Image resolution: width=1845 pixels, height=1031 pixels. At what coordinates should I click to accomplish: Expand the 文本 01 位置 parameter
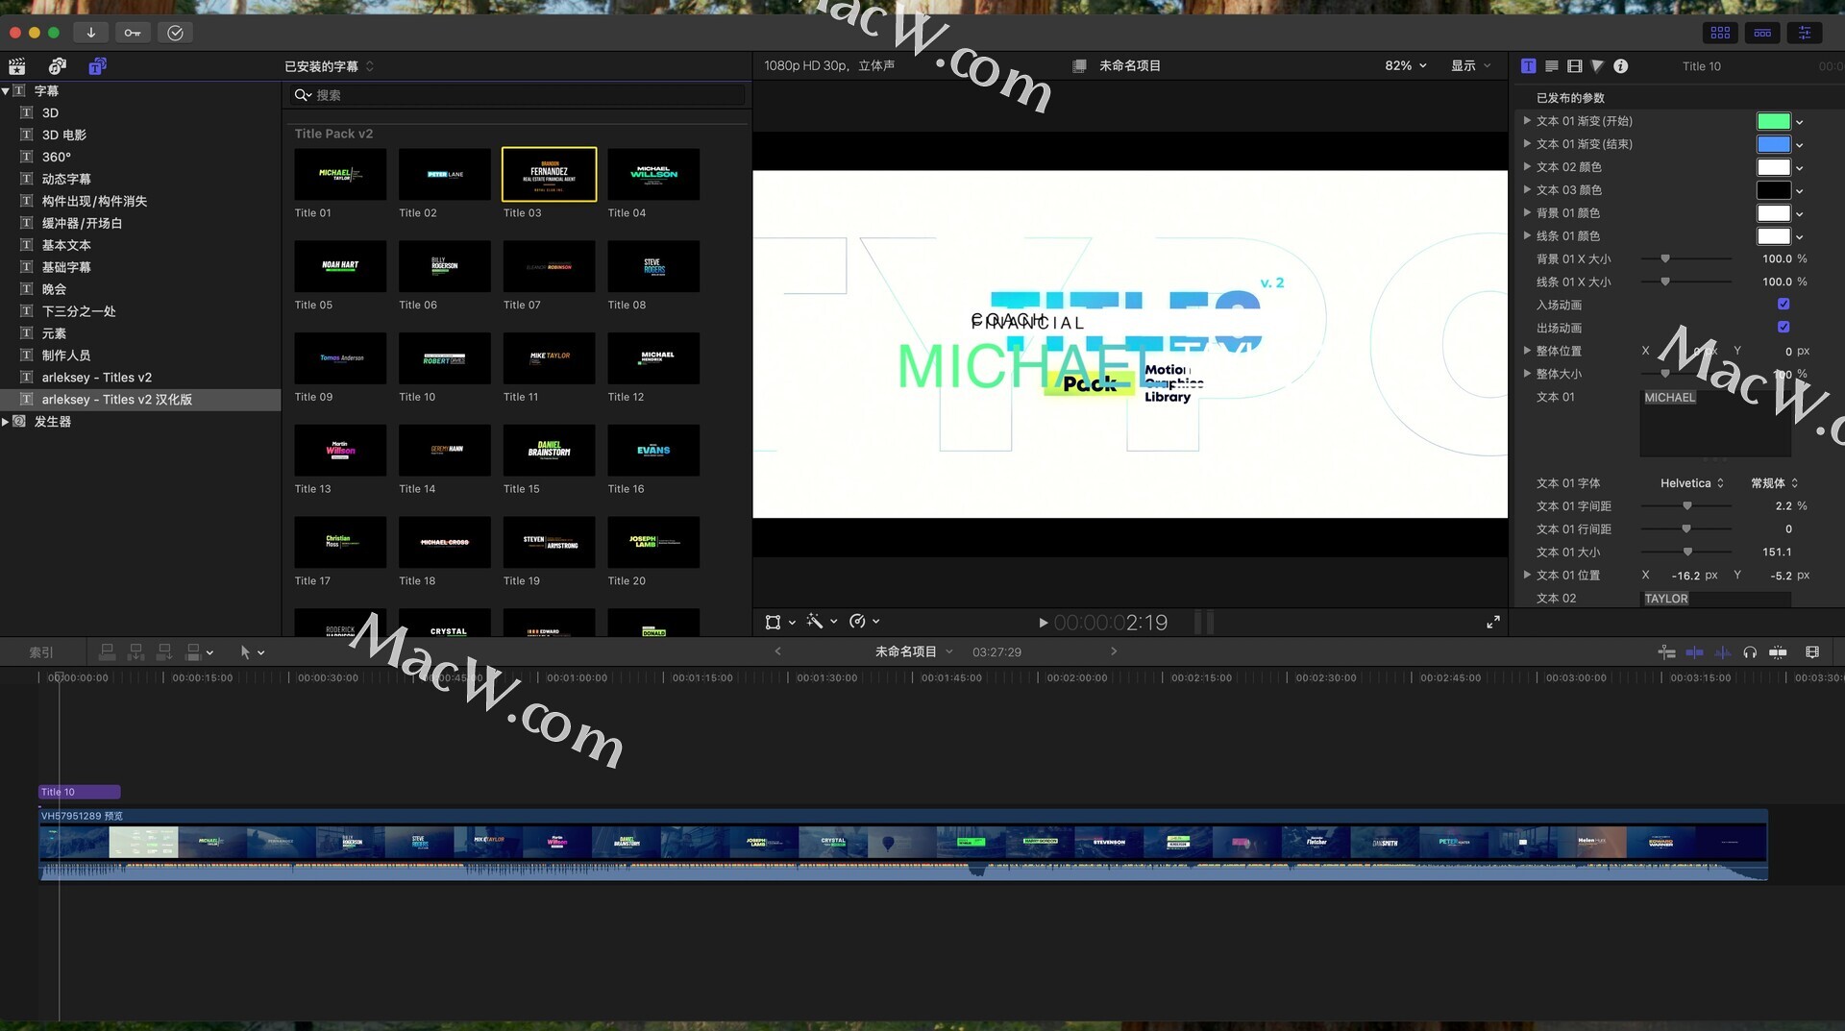point(1527,575)
